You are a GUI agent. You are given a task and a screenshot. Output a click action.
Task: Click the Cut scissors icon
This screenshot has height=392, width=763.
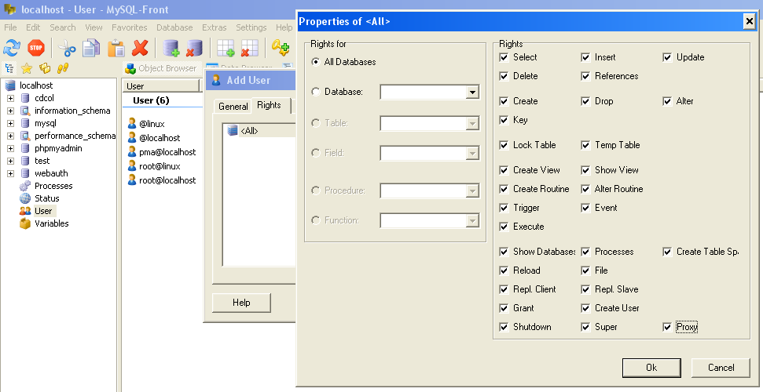[68, 48]
